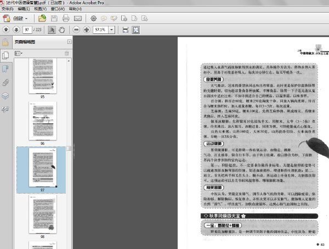Click the security lock icon button
Screen dimensions: 329x249
[5, 42]
